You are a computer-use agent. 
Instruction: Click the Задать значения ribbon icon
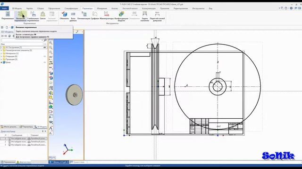click(145, 16)
